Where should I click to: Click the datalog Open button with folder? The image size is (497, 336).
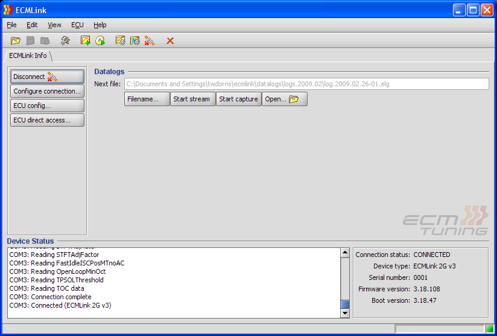coord(284,99)
